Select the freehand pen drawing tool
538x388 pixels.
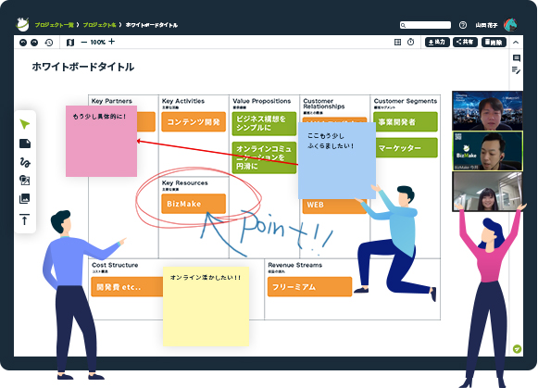click(25, 162)
